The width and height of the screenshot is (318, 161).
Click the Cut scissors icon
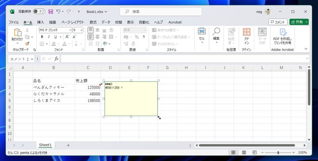point(27,30)
